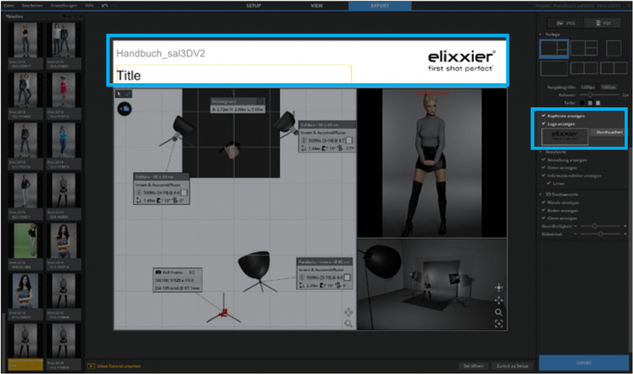Collapse the Vorlage section
This screenshot has width=633, height=374.
pyautogui.click(x=540, y=35)
